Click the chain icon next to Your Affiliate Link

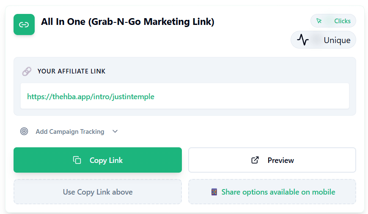click(x=27, y=71)
